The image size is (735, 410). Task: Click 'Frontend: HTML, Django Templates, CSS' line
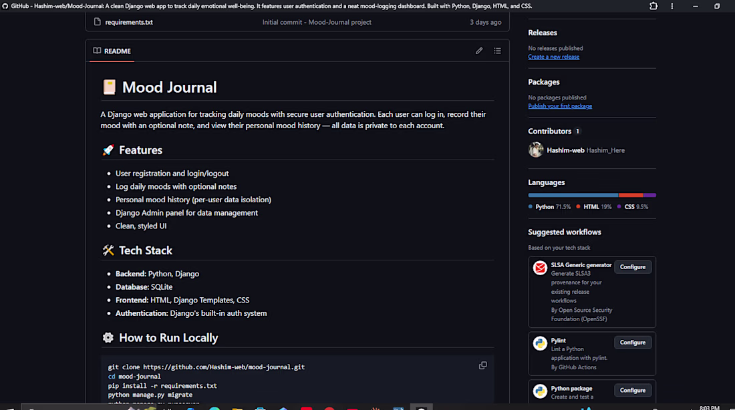[182, 300]
